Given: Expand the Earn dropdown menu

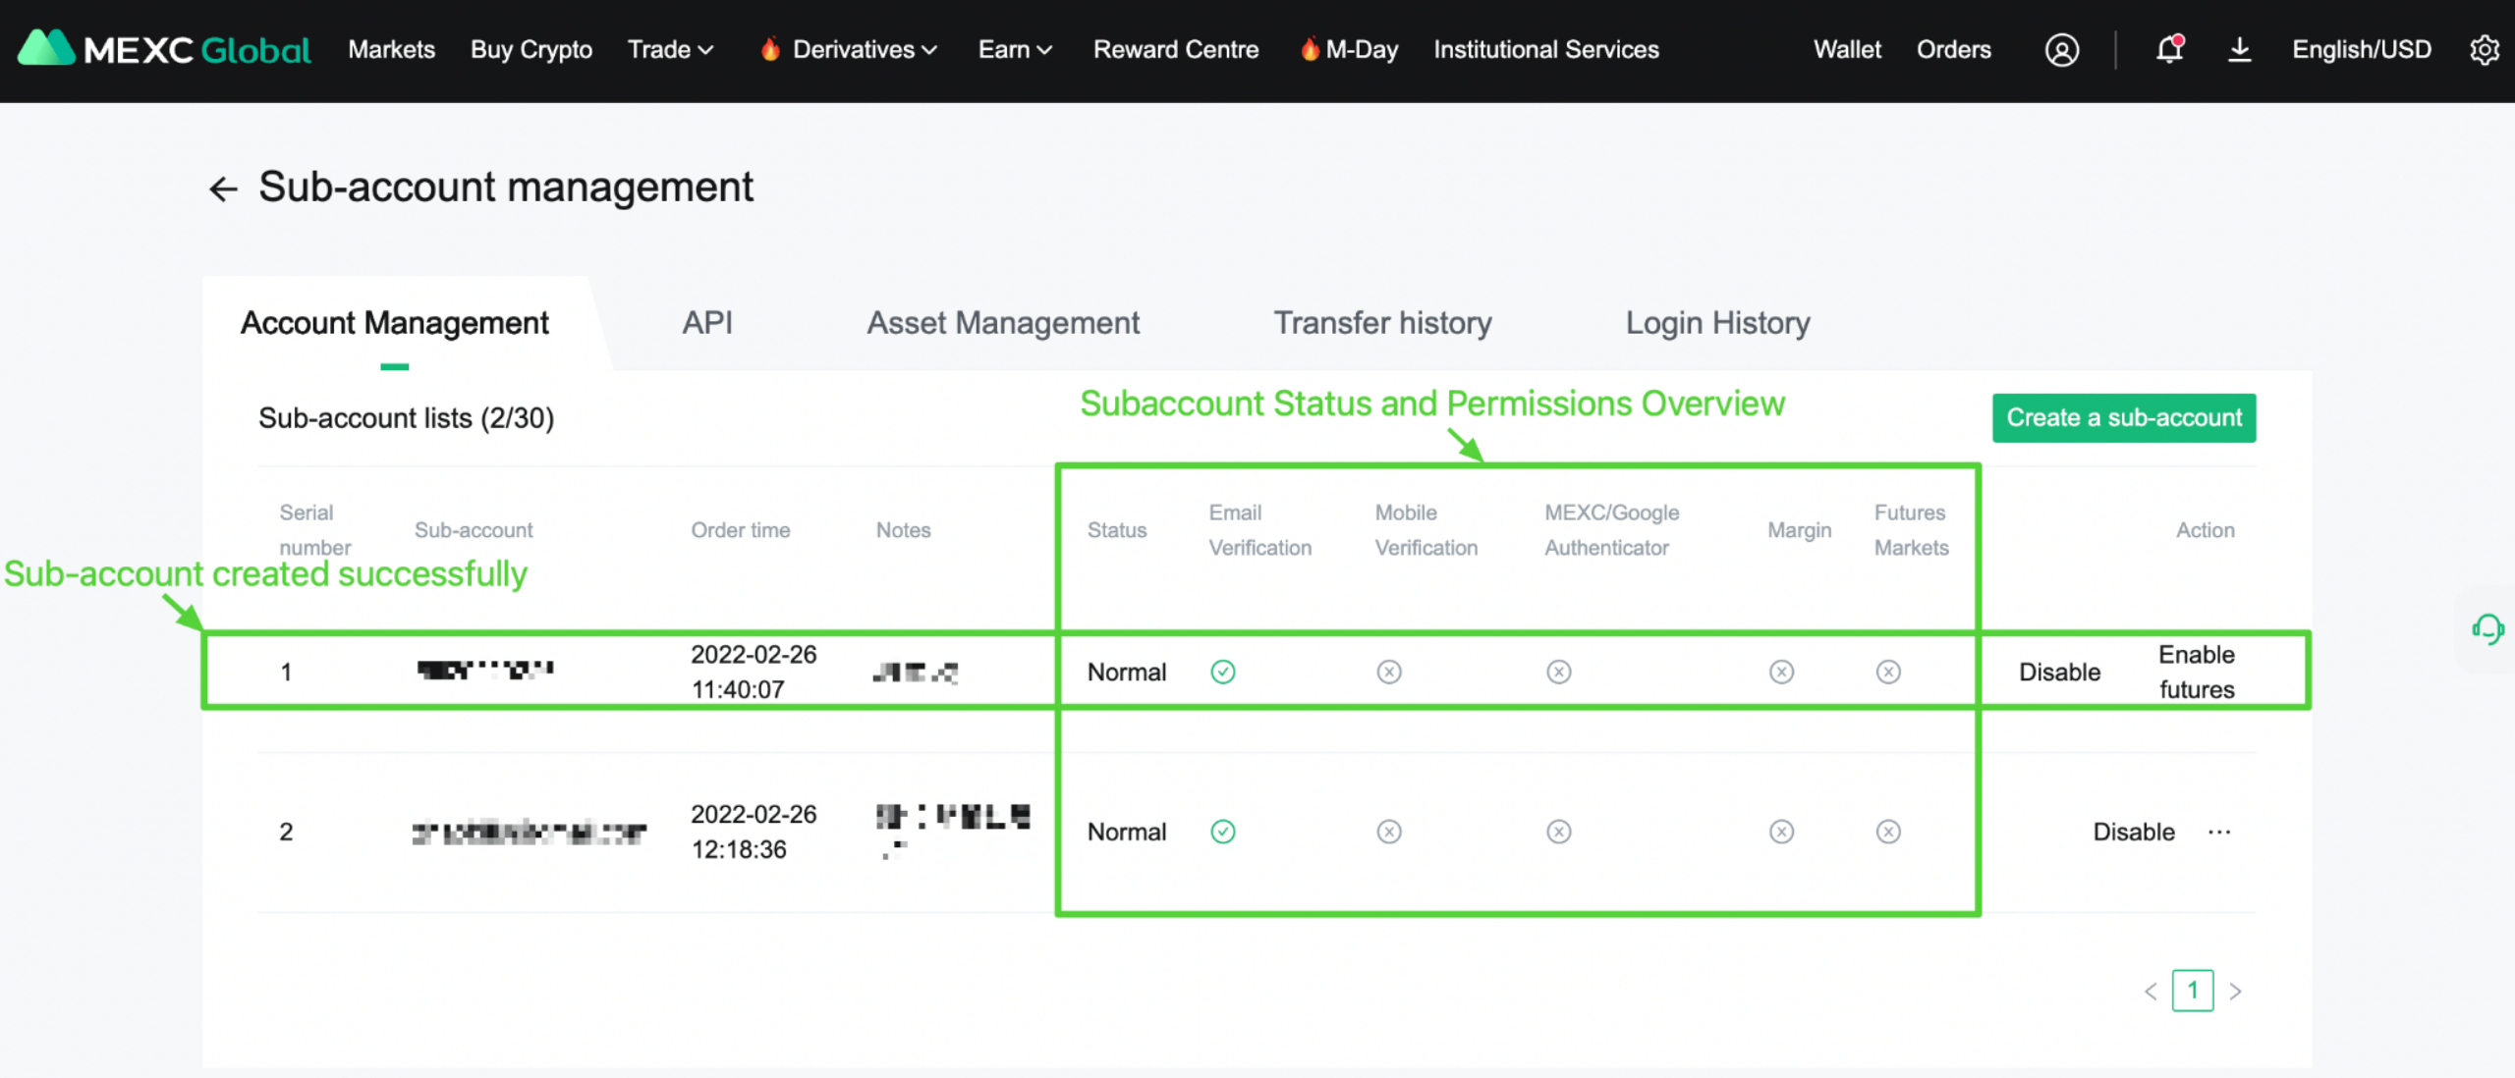Looking at the screenshot, I should click(x=1014, y=49).
